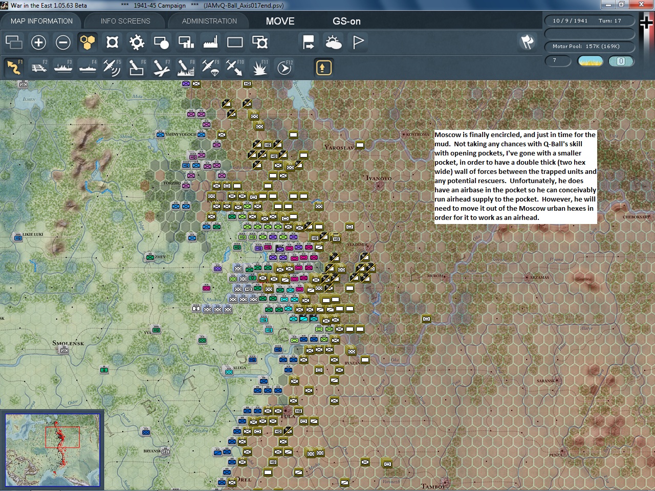This screenshot has height=491, width=655.
Task: Click the Yaroslav city label
Action: point(339,147)
